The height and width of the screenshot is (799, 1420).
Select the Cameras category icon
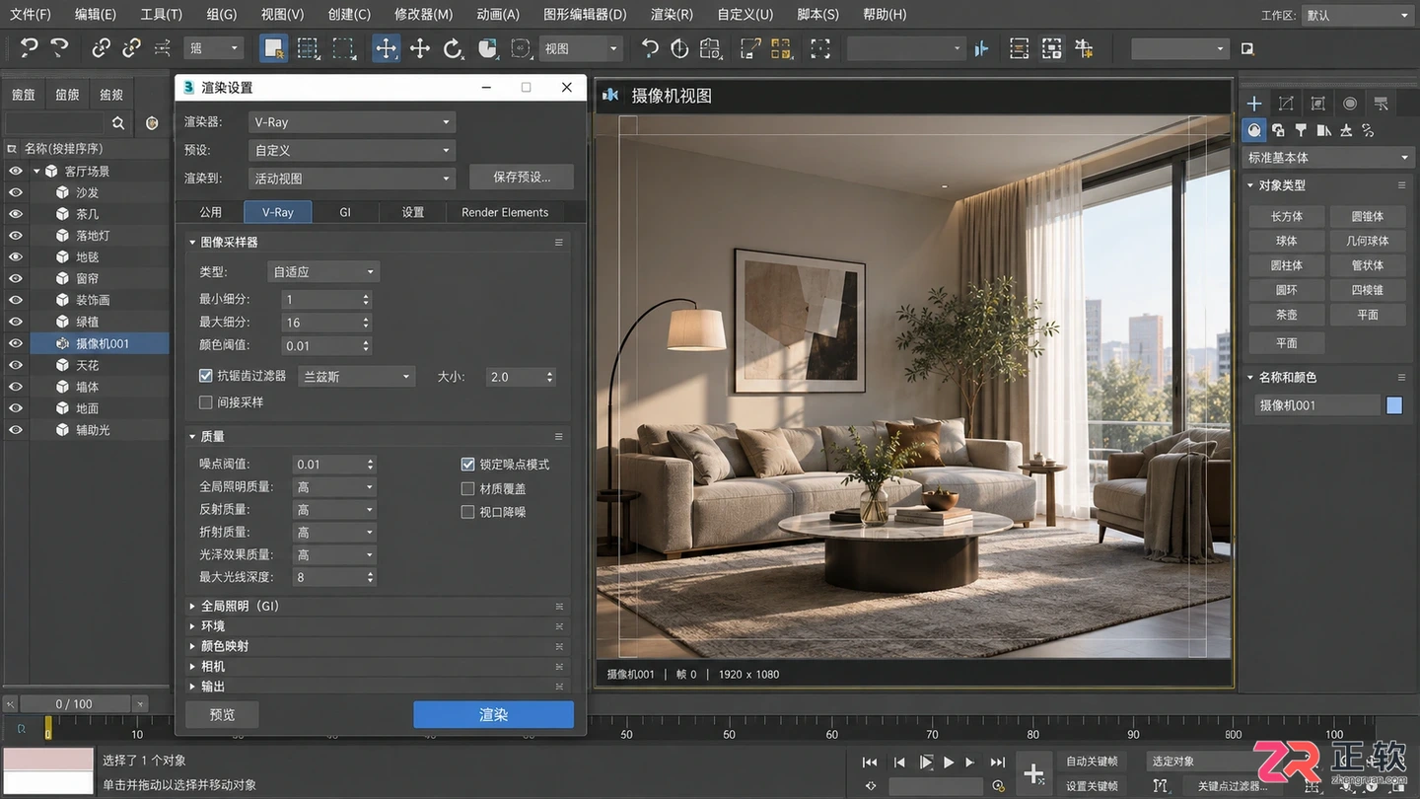click(1323, 129)
